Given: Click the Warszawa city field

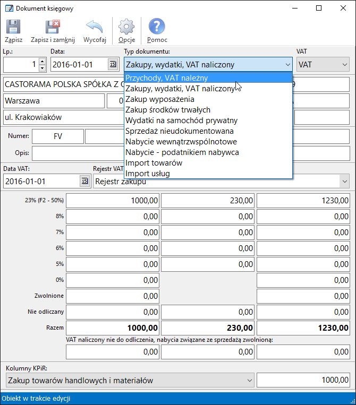Looking at the screenshot, I should click(x=54, y=101).
